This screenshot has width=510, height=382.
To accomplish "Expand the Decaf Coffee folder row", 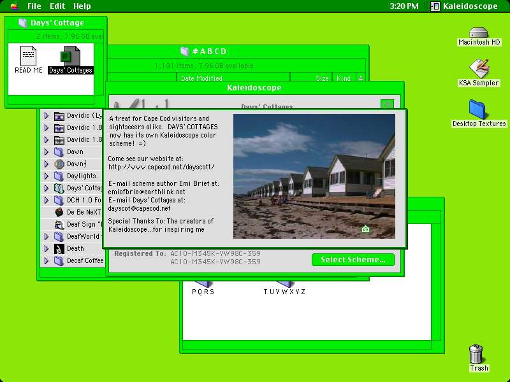I will (x=47, y=260).
